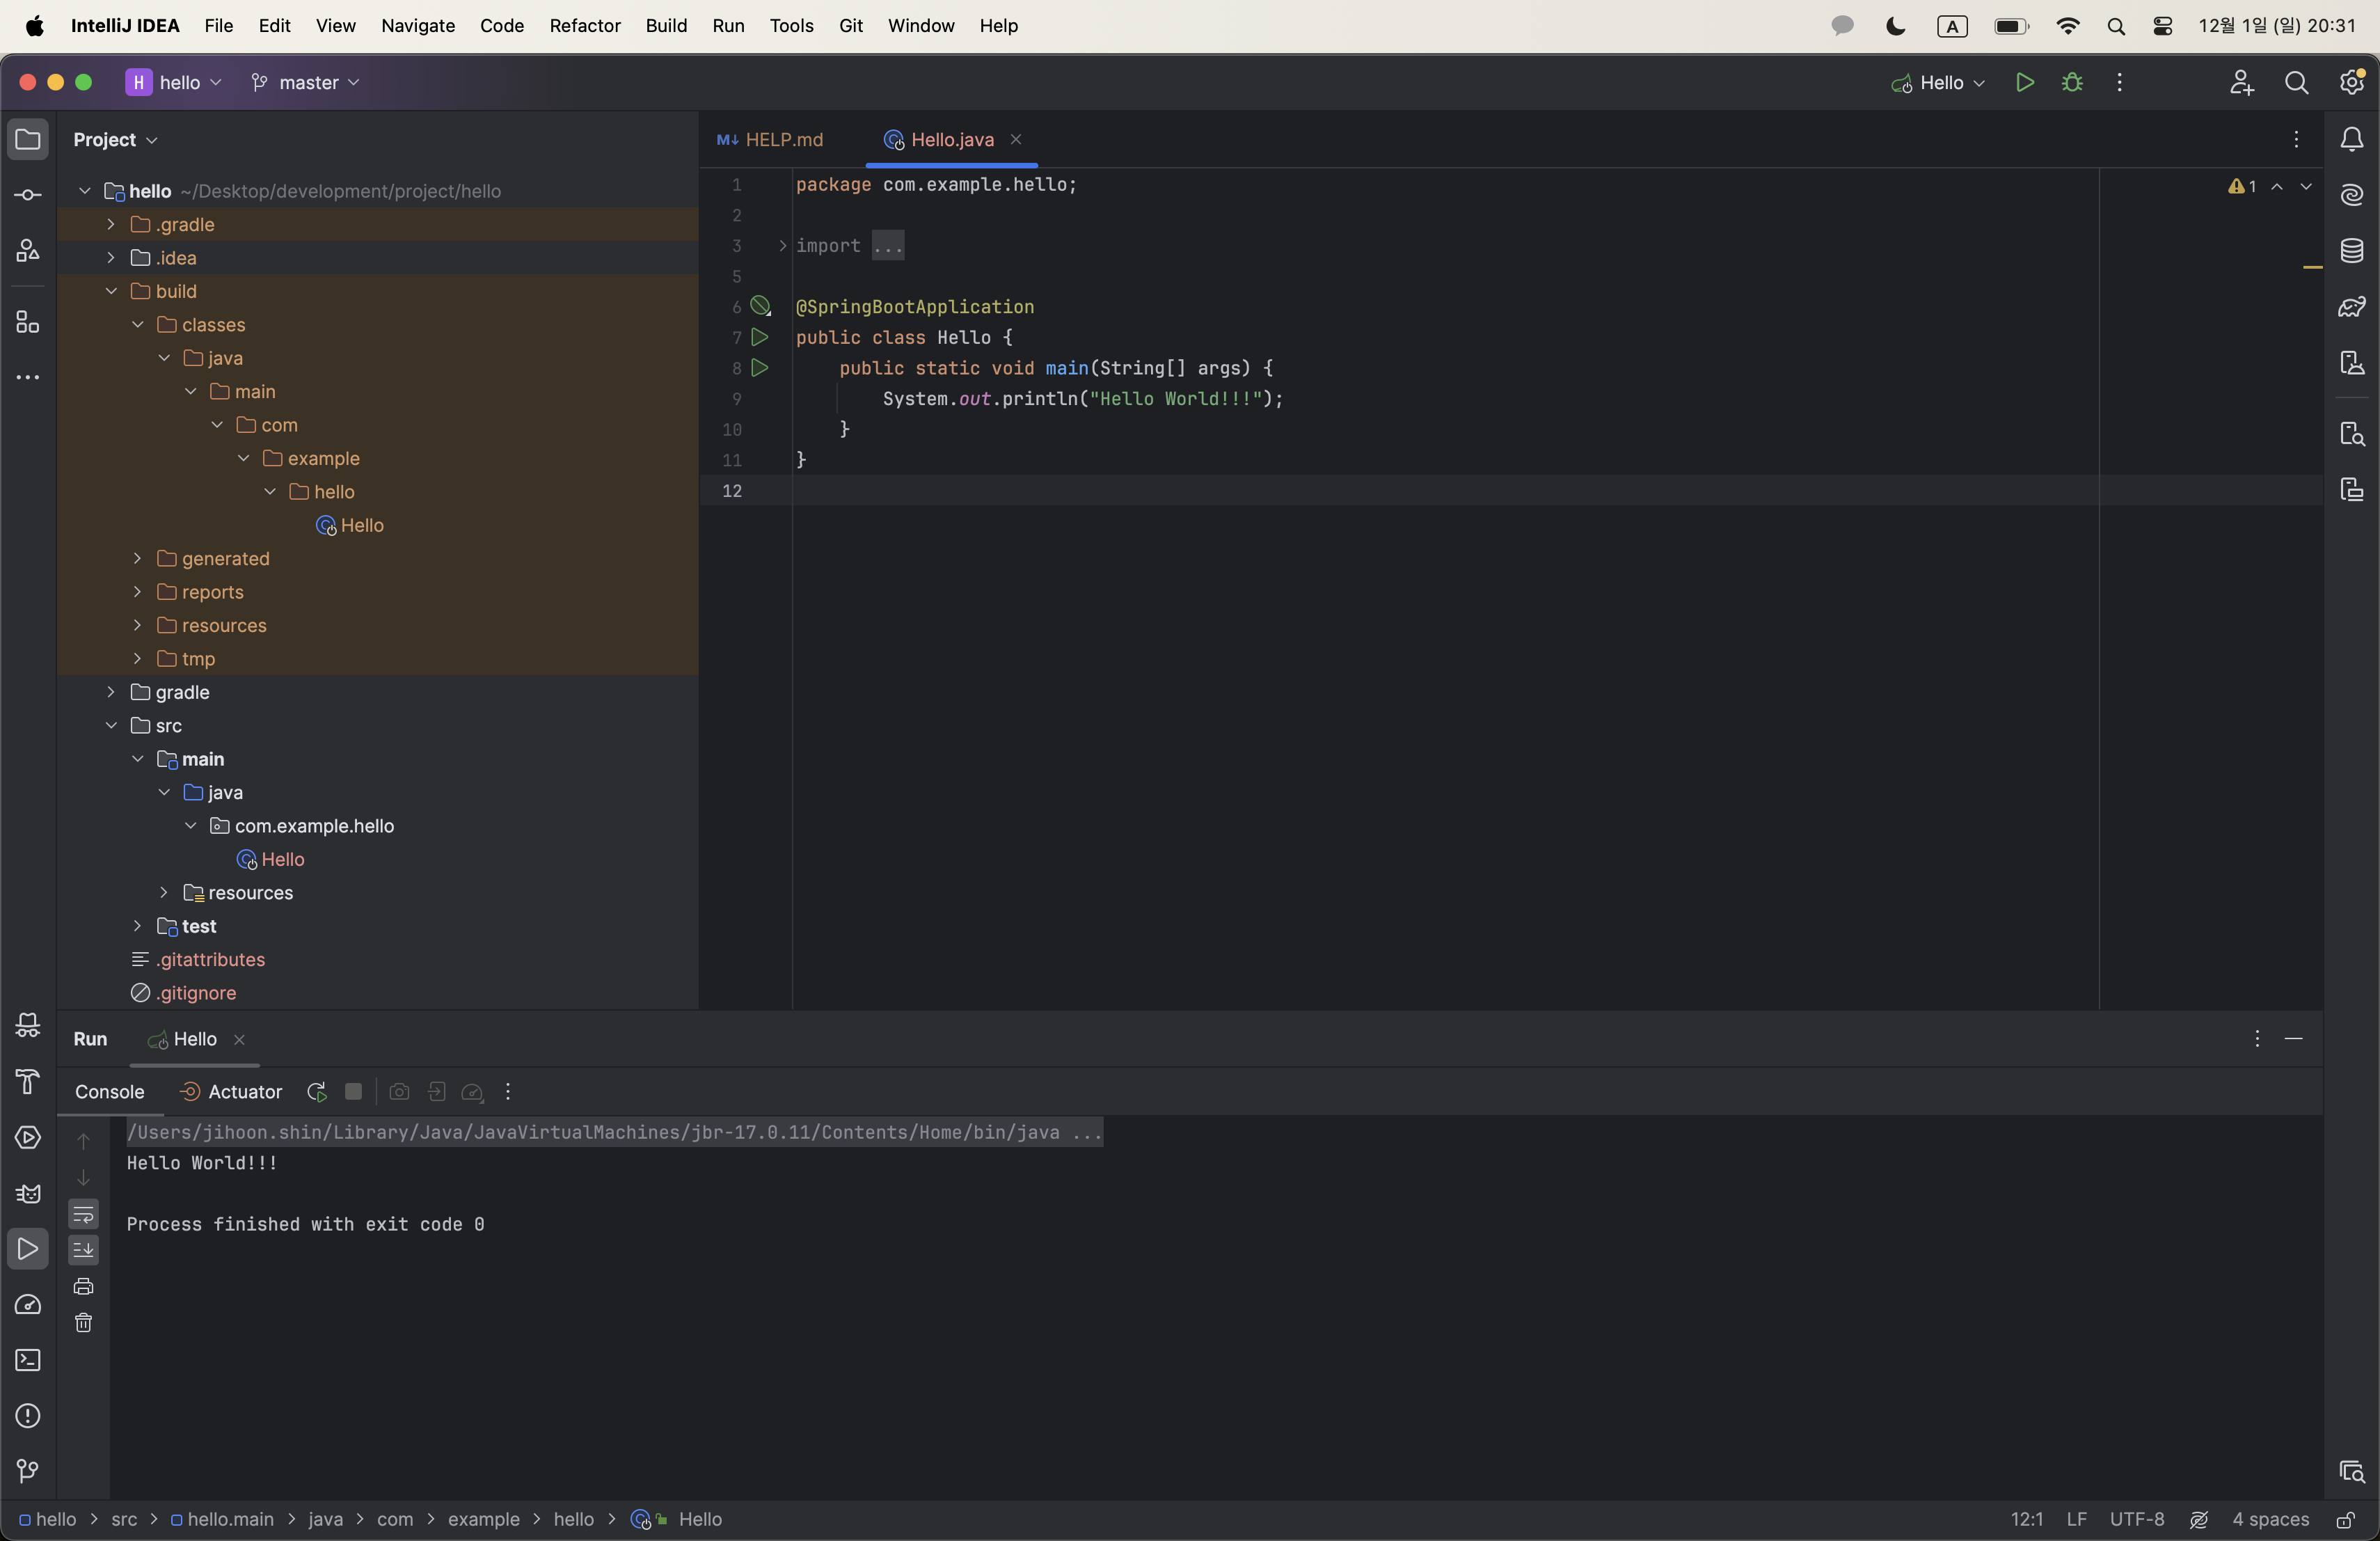The width and height of the screenshot is (2380, 1541).
Task: Collapse the src folder
Action: pos(111,725)
